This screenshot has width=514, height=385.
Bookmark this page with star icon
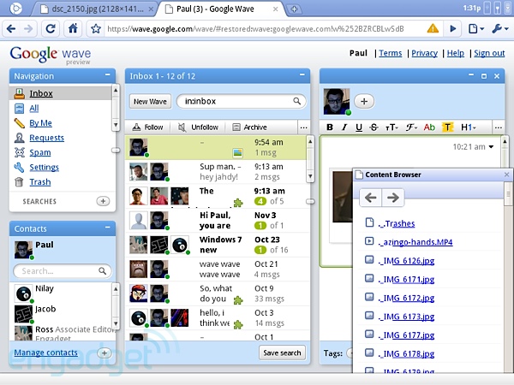click(96, 29)
